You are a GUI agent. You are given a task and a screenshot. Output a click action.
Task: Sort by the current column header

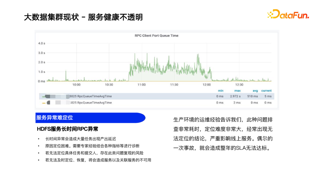click(266, 91)
